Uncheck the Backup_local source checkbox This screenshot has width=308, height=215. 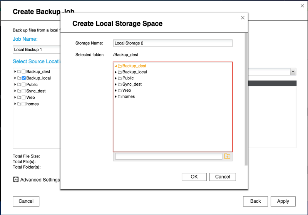(24, 78)
